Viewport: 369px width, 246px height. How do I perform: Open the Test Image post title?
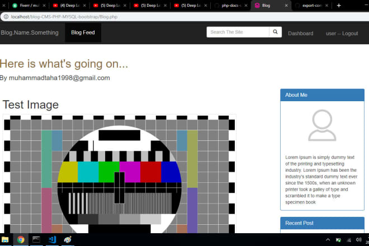point(31,105)
